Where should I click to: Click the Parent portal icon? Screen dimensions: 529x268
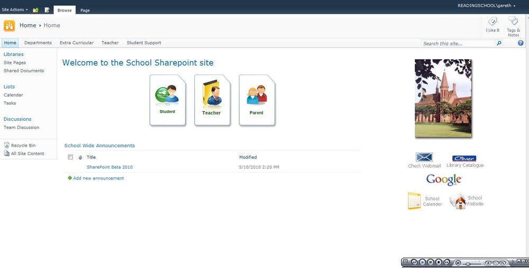pos(257,100)
